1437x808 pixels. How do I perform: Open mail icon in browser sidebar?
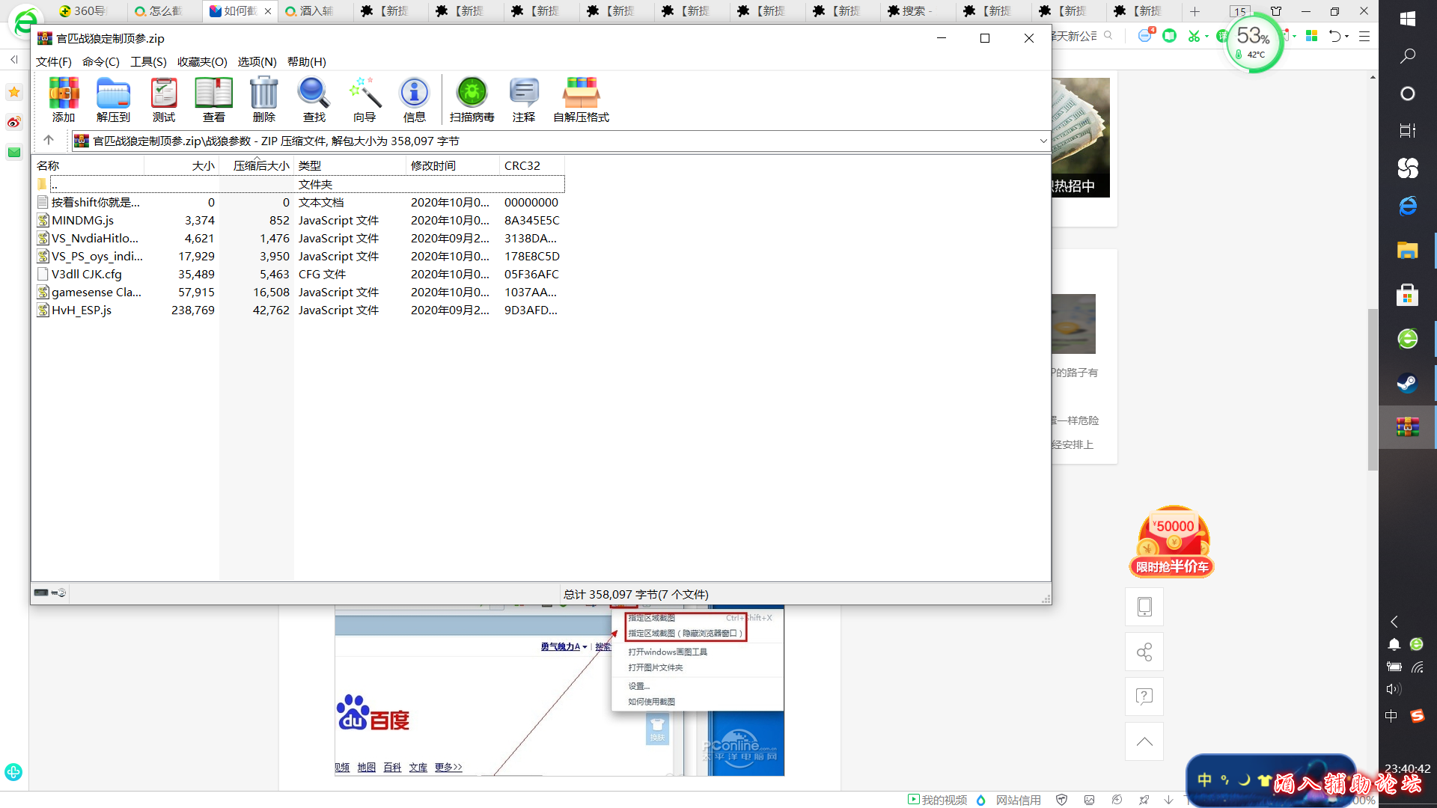pyautogui.click(x=13, y=152)
